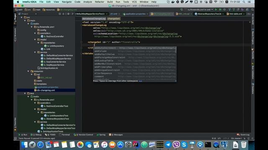268x150 pixels.
Task: Click tool window quick-access icon in status bar corner
Action: click(15, 138)
